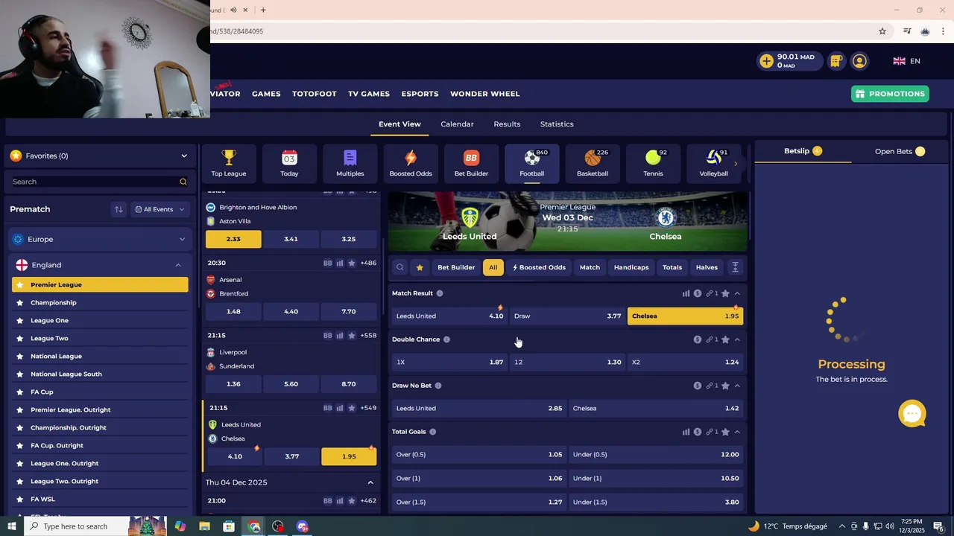Open the live chat bubble icon

(x=912, y=414)
